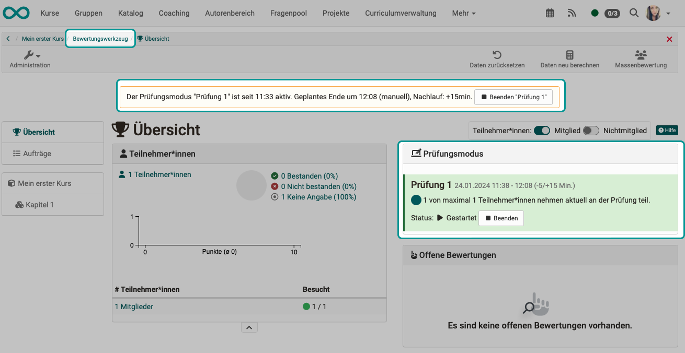
Task: Click the Beenden "Prüfung 1" button
Action: point(513,97)
